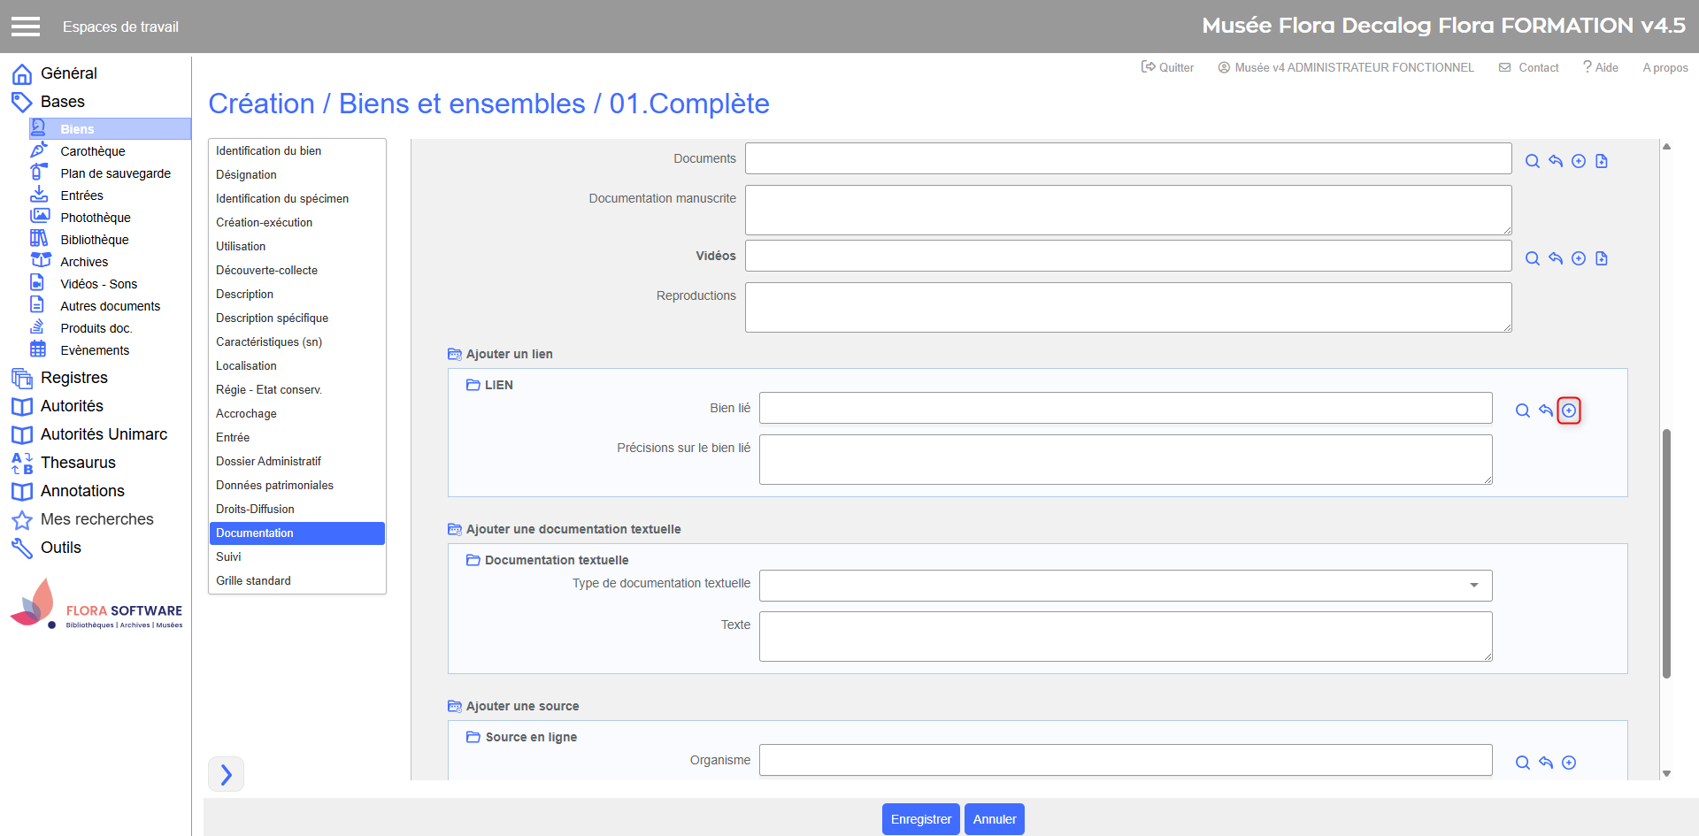Click the add icon beside Bien lié field

click(x=1568, y=410)
